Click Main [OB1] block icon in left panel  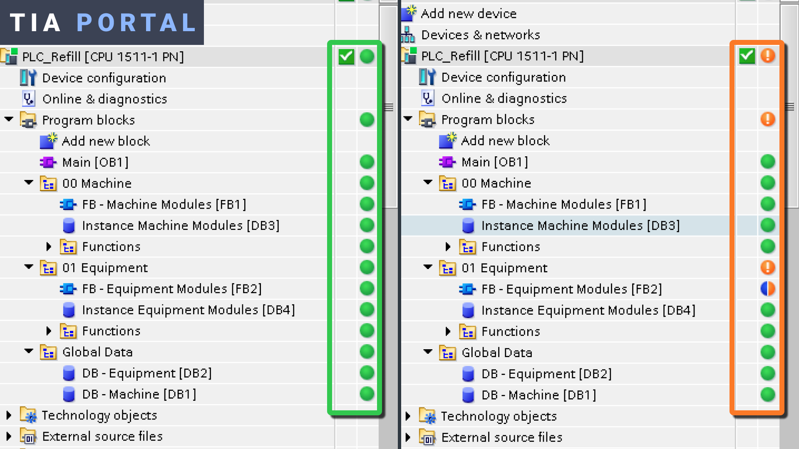click(x=48, y=162)
